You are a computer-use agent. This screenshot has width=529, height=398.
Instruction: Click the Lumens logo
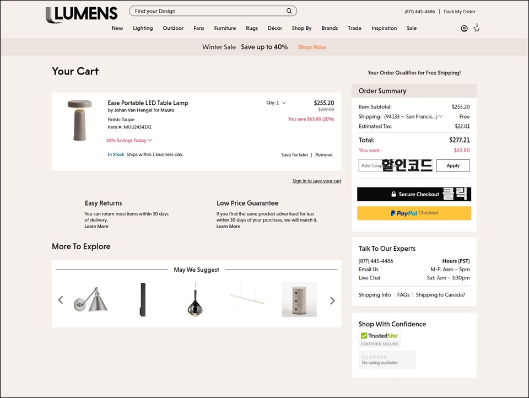82,14
